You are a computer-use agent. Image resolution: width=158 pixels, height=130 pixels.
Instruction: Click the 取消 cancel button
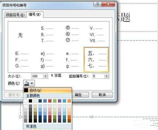point(102,95)
